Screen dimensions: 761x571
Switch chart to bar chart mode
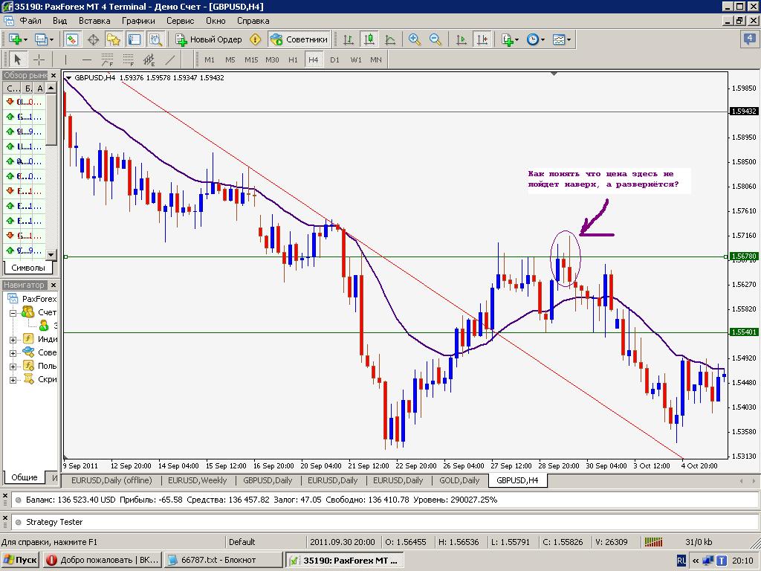348,39
